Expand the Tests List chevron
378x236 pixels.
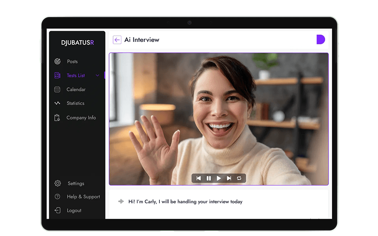[97, 75]
